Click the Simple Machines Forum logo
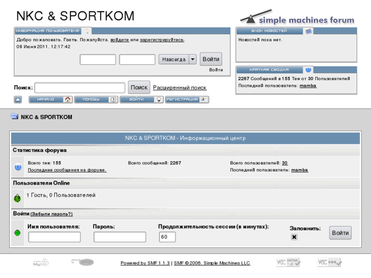The width and height of the screenshot is (371, 278). tap(297, 17)
